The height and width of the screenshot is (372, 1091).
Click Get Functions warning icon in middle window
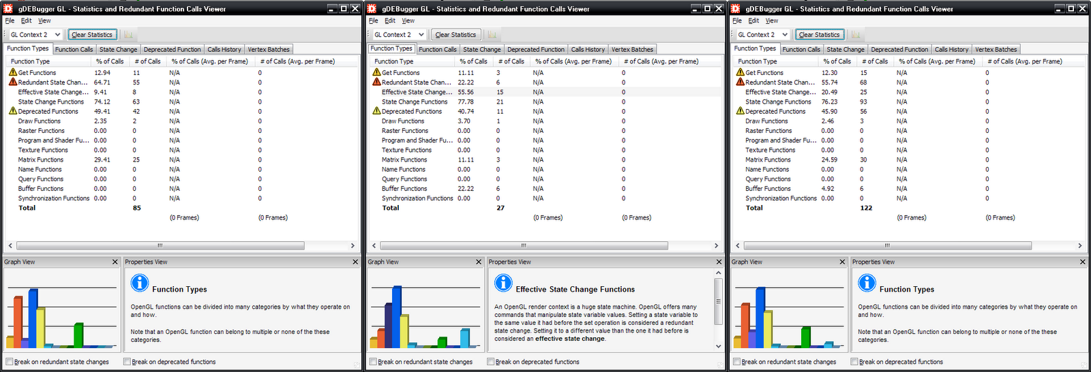pos(376,72)
